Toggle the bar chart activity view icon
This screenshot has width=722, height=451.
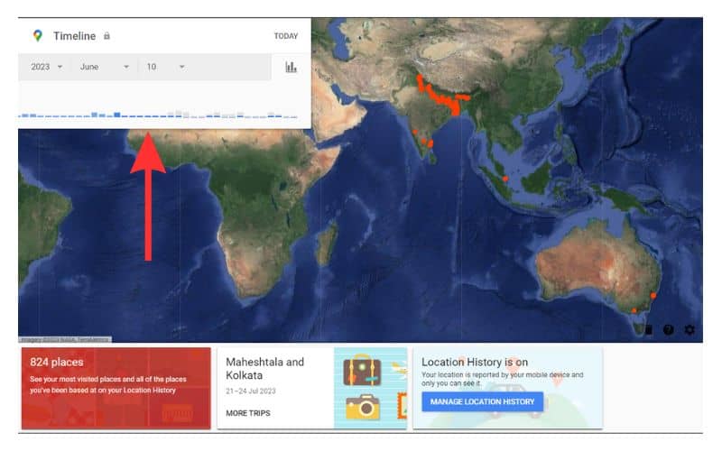point(291,67)
